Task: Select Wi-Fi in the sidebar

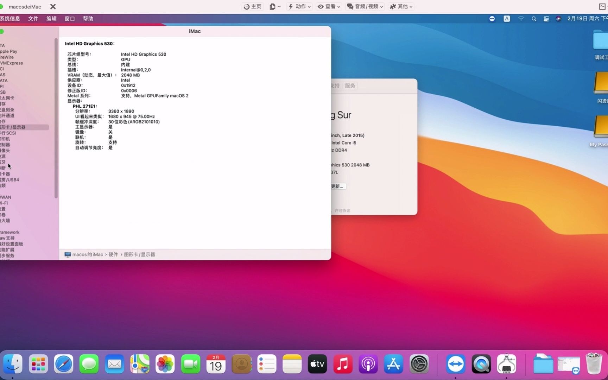Action: (x=4, y=203)
